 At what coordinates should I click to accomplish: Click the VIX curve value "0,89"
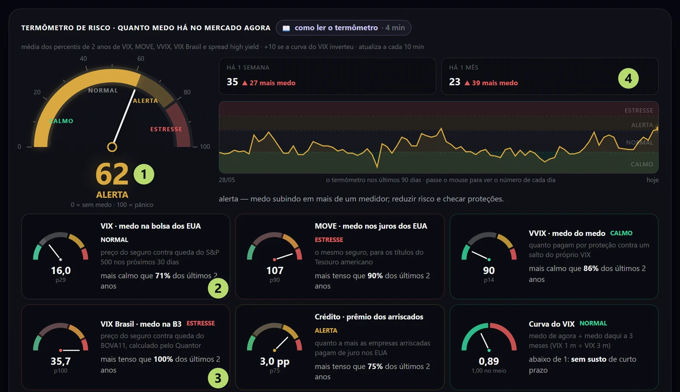[489, 361]
